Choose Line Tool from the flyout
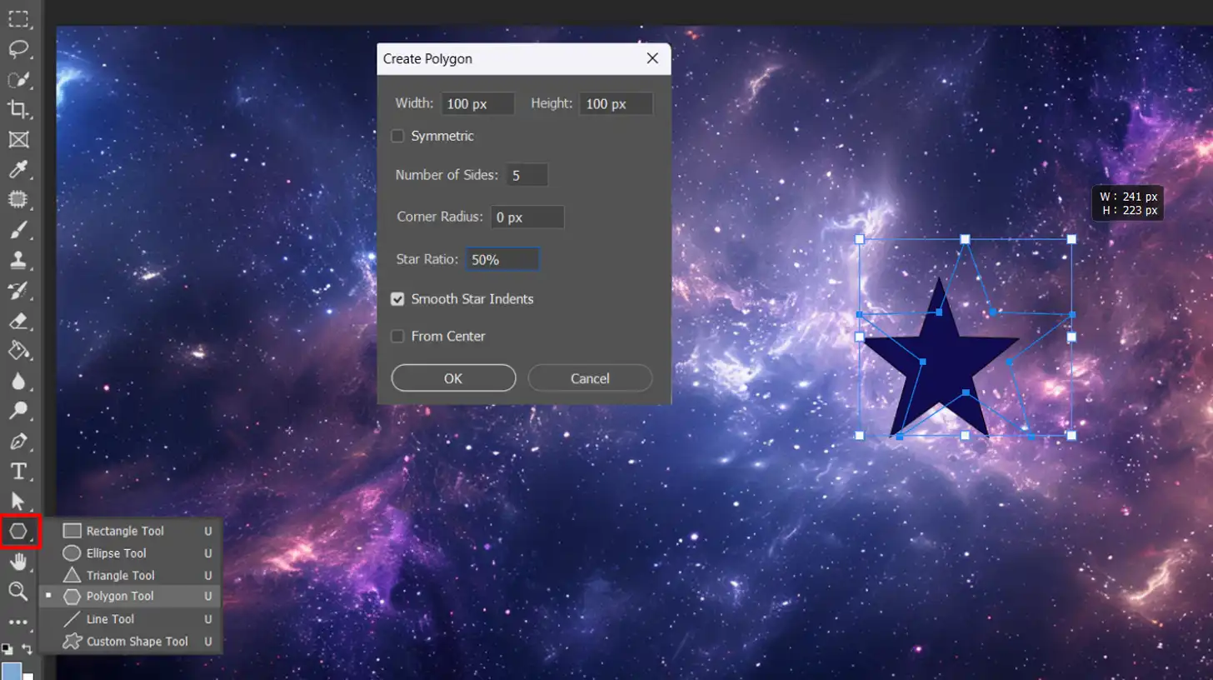This screenshot has height=680, width=1213. coord(131,619)
